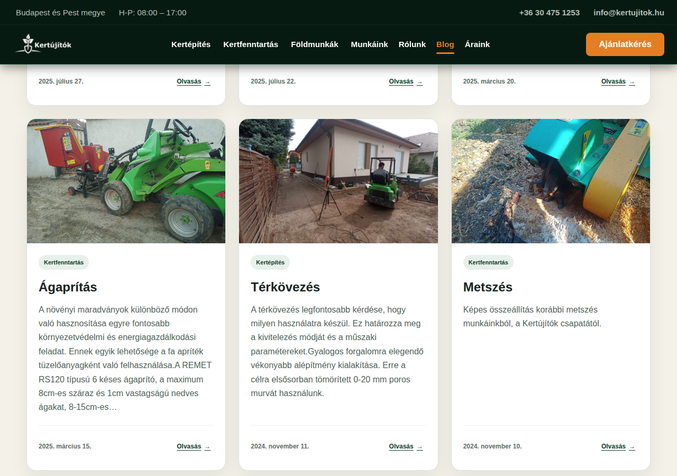Open the Kertfenntartás menu item
Image resolution: width=677 pixels, height=476 pixels.
(x=251, y=44)
